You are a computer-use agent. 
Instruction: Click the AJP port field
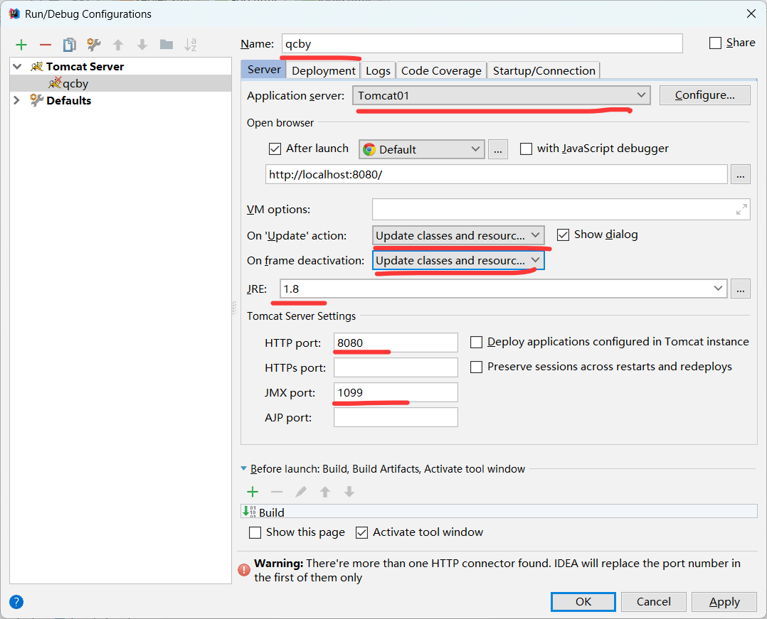pyautogui.click(x=396, y=417)
